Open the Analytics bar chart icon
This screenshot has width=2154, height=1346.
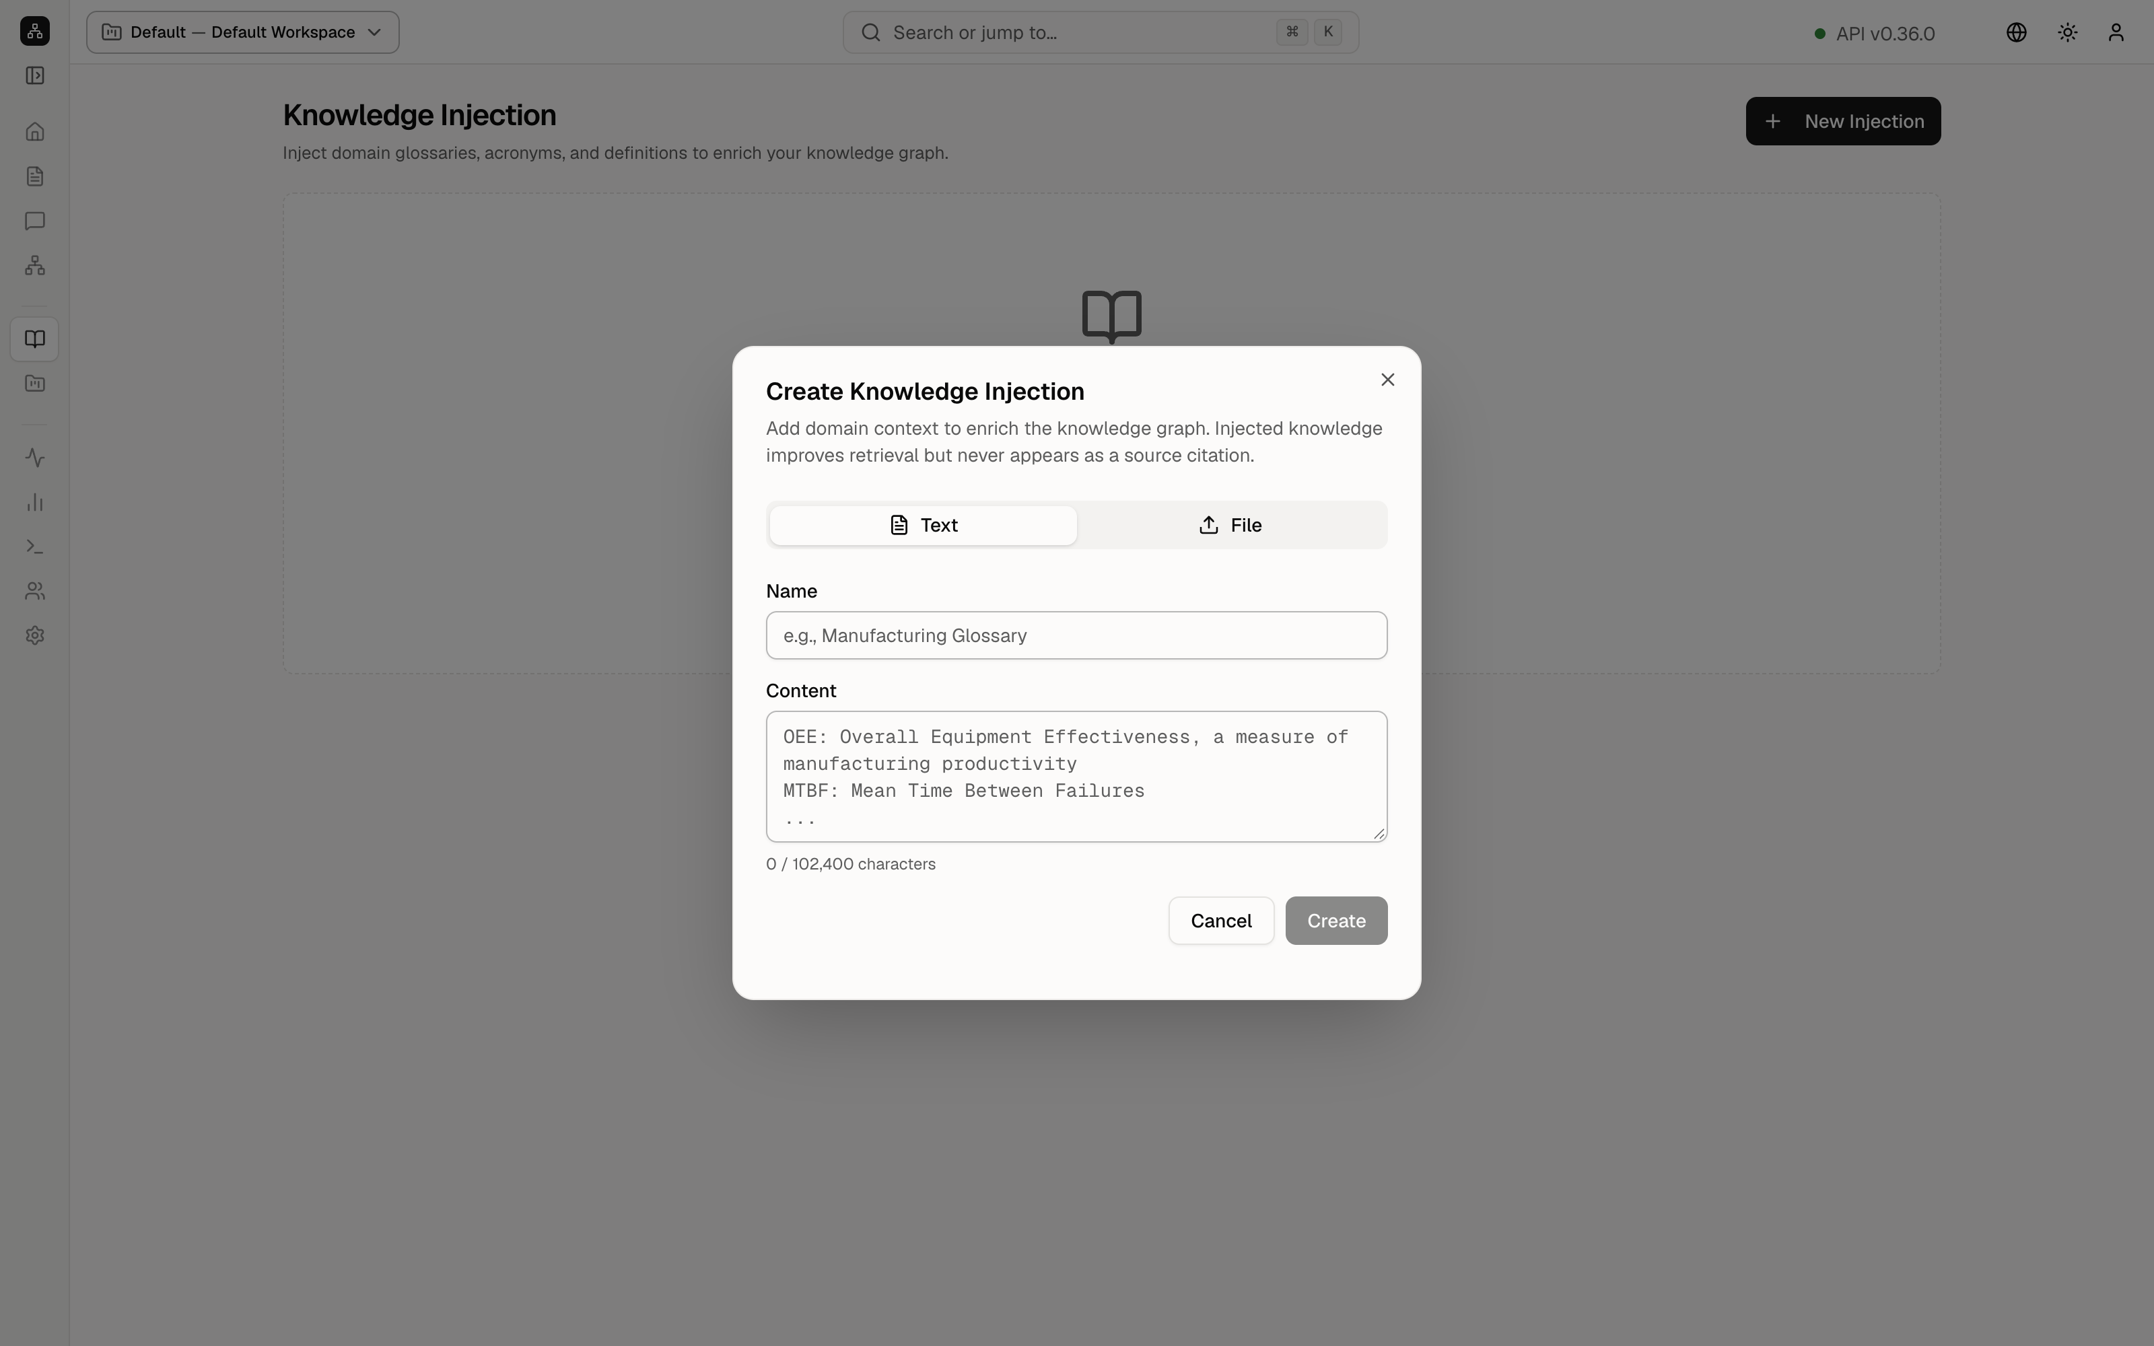click(x=35, y=502)
